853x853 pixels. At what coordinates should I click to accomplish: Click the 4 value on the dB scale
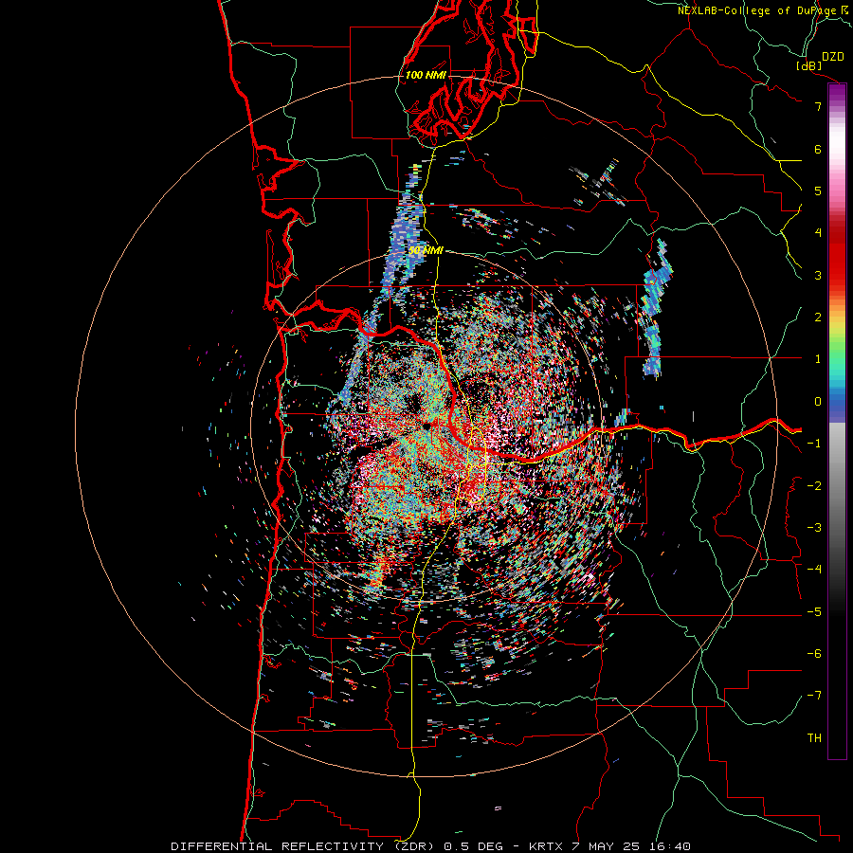pyautogui.click(x=818, y=233)
